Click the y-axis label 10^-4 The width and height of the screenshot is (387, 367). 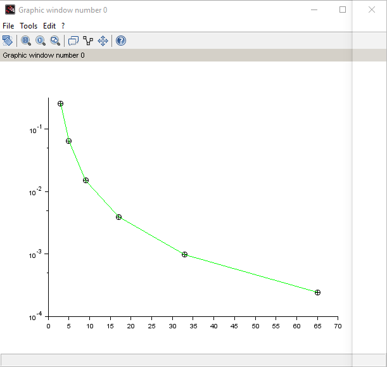coord(35,317)
